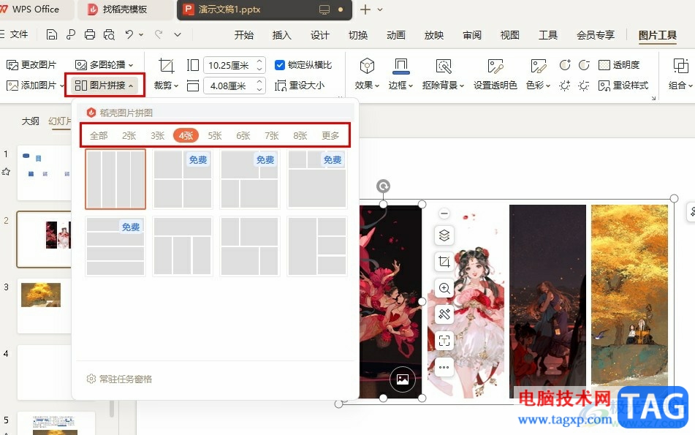Open the 多图轮播 dropdown
This screenshot has height=435, width=695.
105,65
